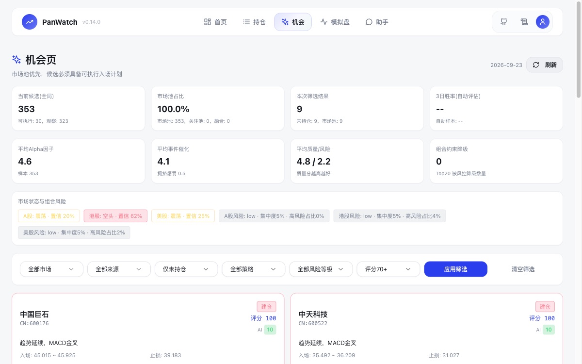The width and height of the screenshot is (582, 364).
Task: Click 清空筛选 button
Action: point(523,269)
